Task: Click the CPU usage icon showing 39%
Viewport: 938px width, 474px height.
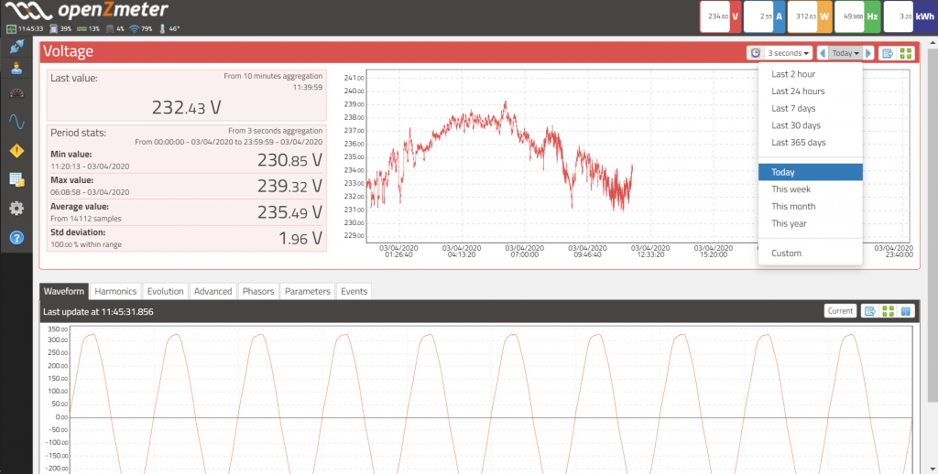Action: [53, 28]
